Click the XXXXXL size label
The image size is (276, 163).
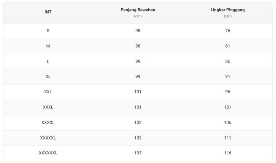(x=48, y=138)
